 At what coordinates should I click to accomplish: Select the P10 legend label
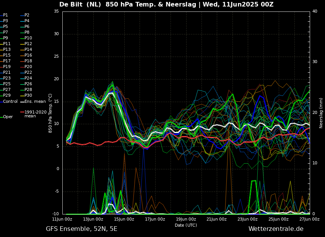click(x=28, y=38)
